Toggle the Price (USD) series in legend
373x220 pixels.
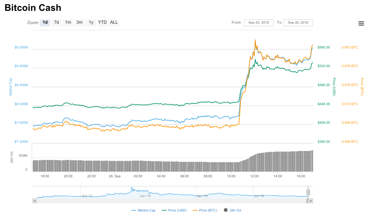click(x=174, y=210)
